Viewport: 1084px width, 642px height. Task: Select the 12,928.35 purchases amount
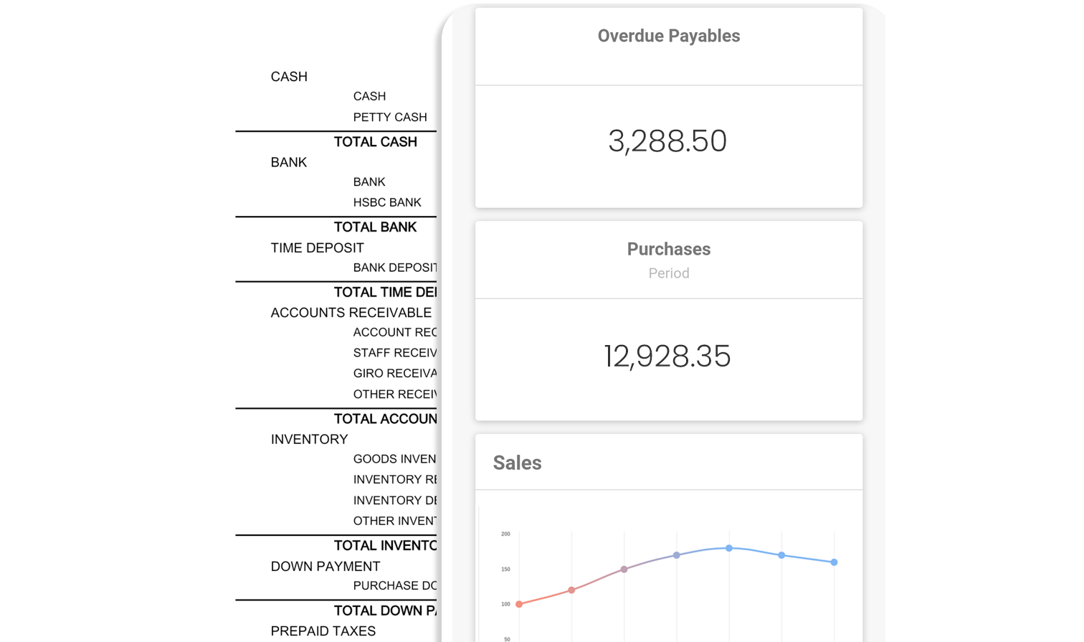[667, 356]
